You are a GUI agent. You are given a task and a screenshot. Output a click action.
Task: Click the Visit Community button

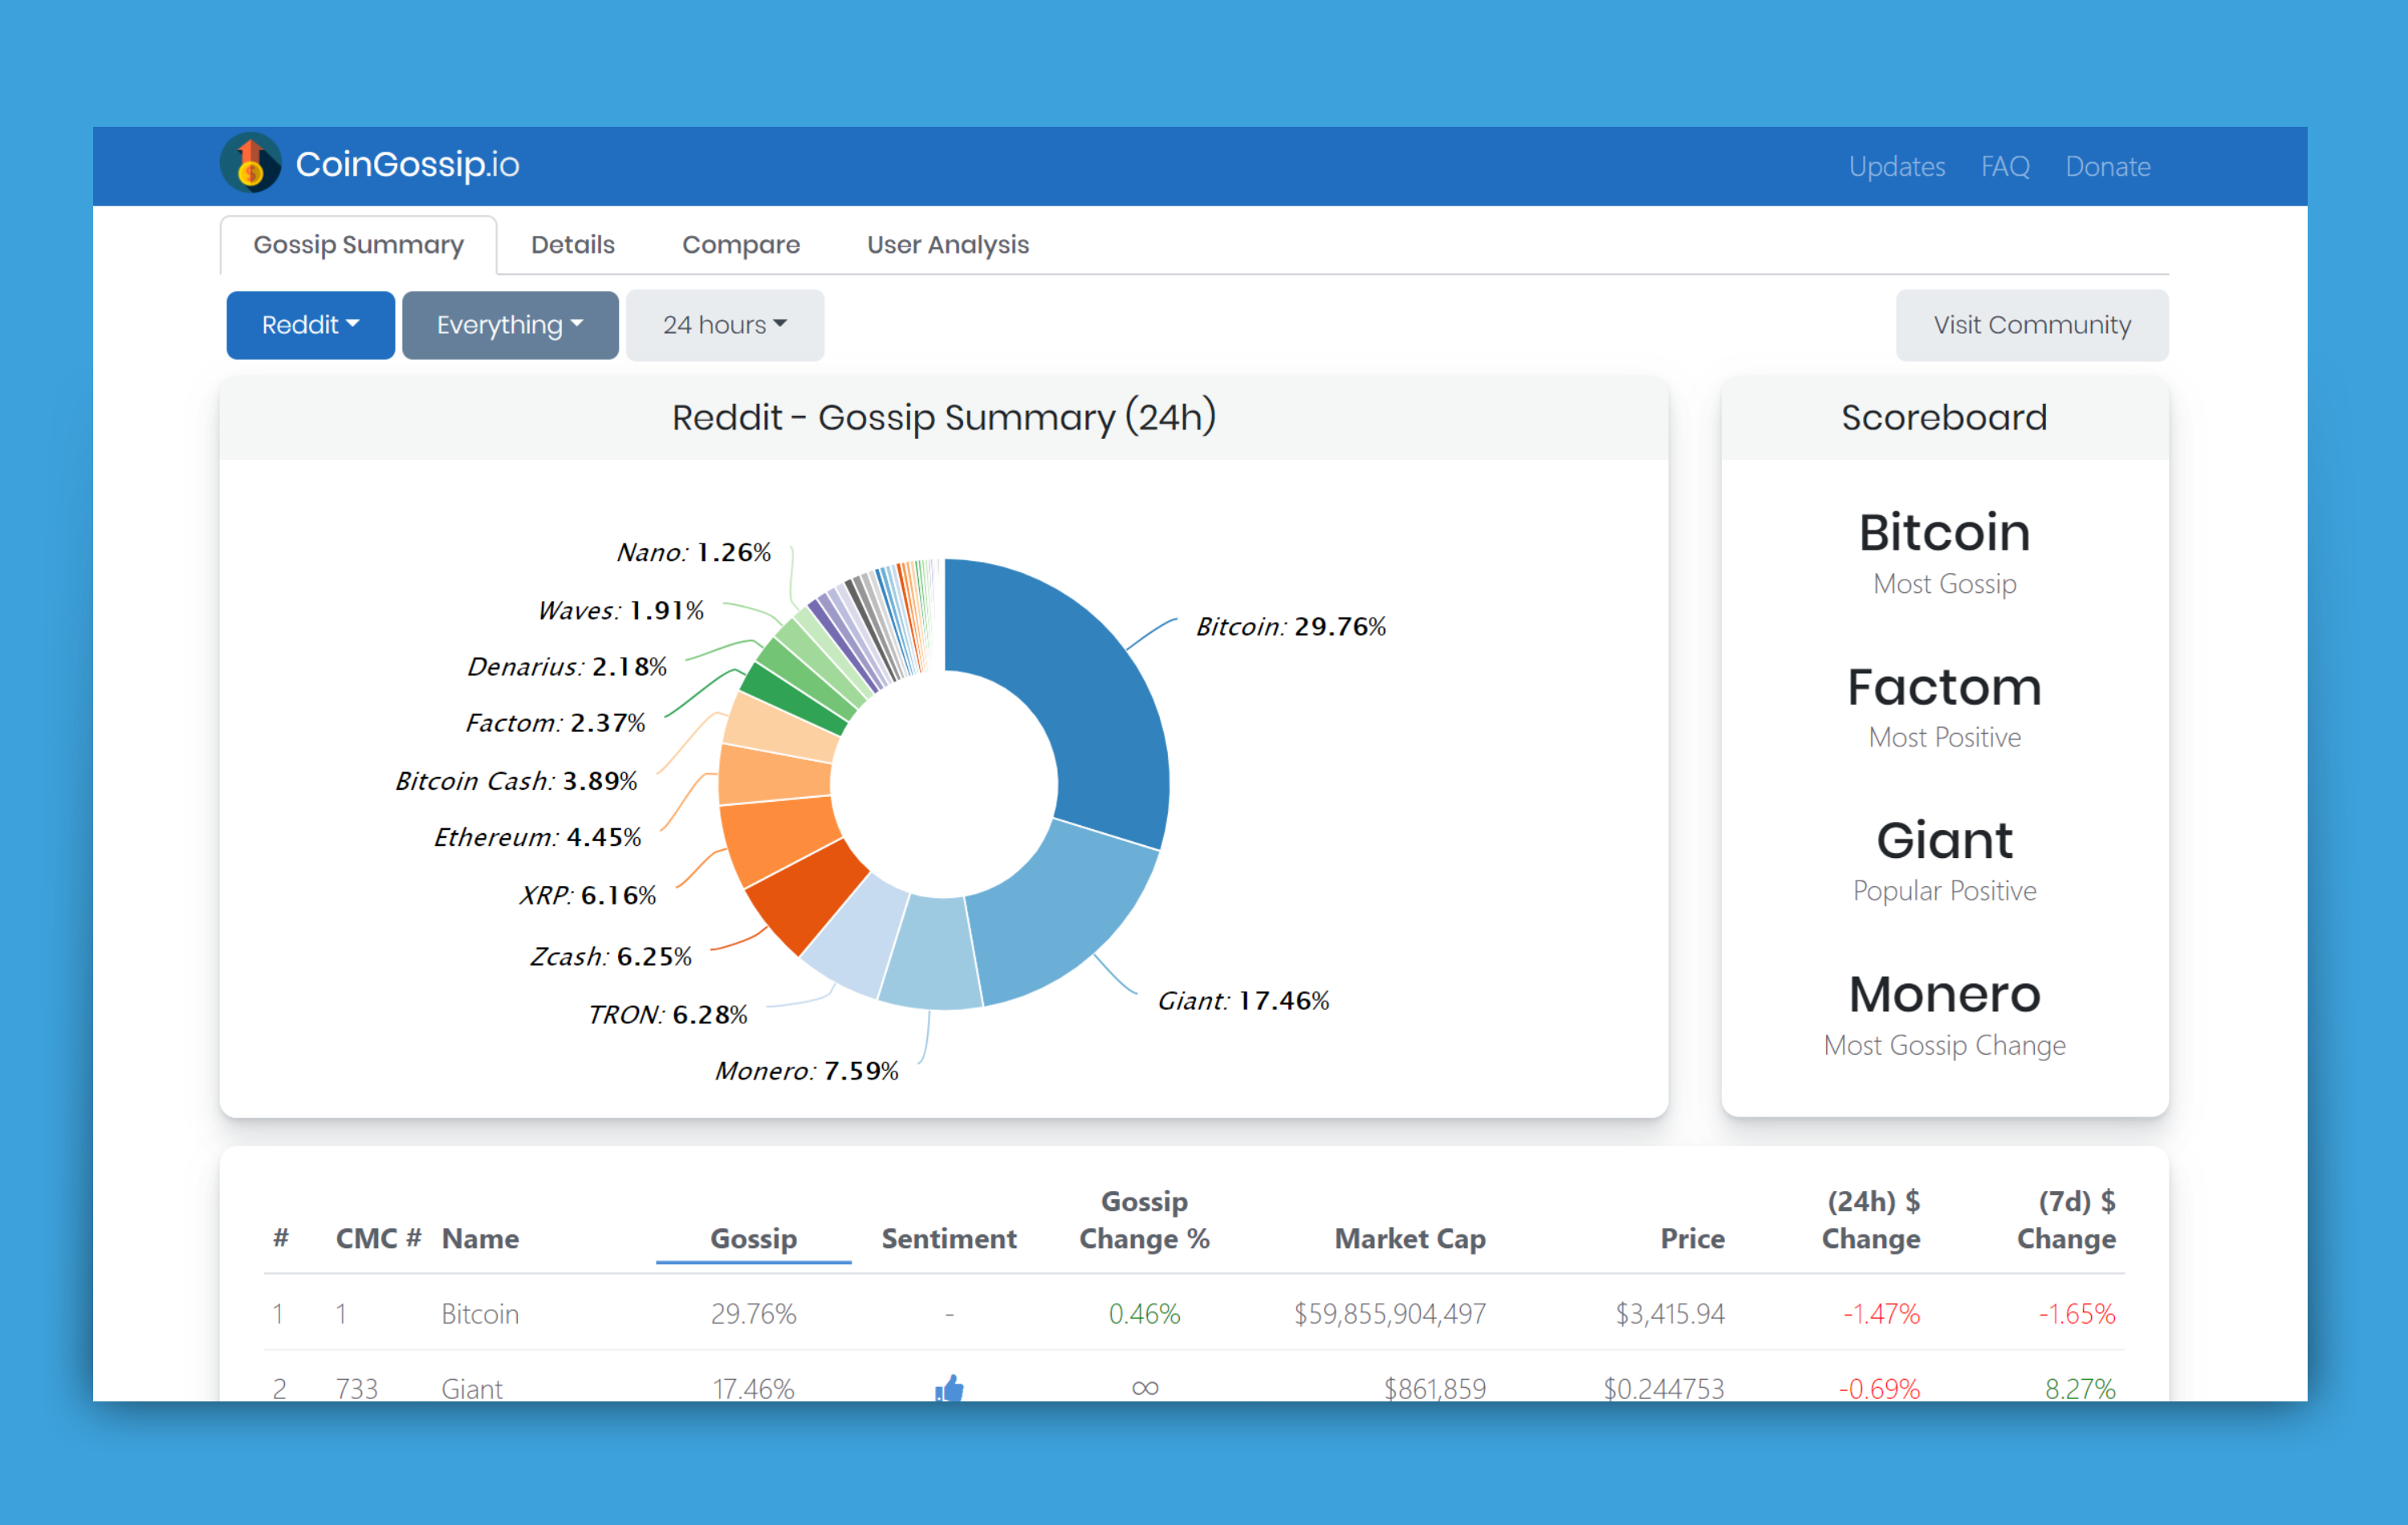click(x=2032, y=325)
